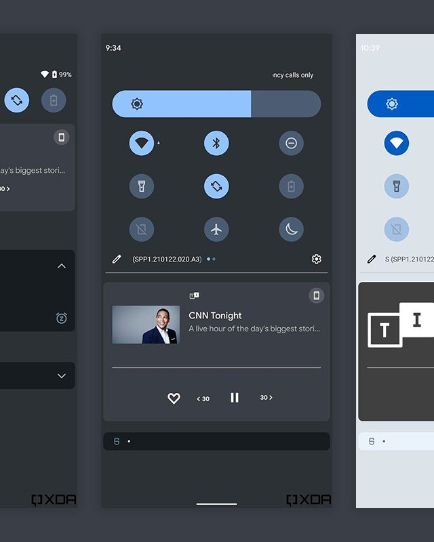Collapse notification with up chevron in left panel
434x542 pixels.
pyautogui.click(x=62, y=266)
